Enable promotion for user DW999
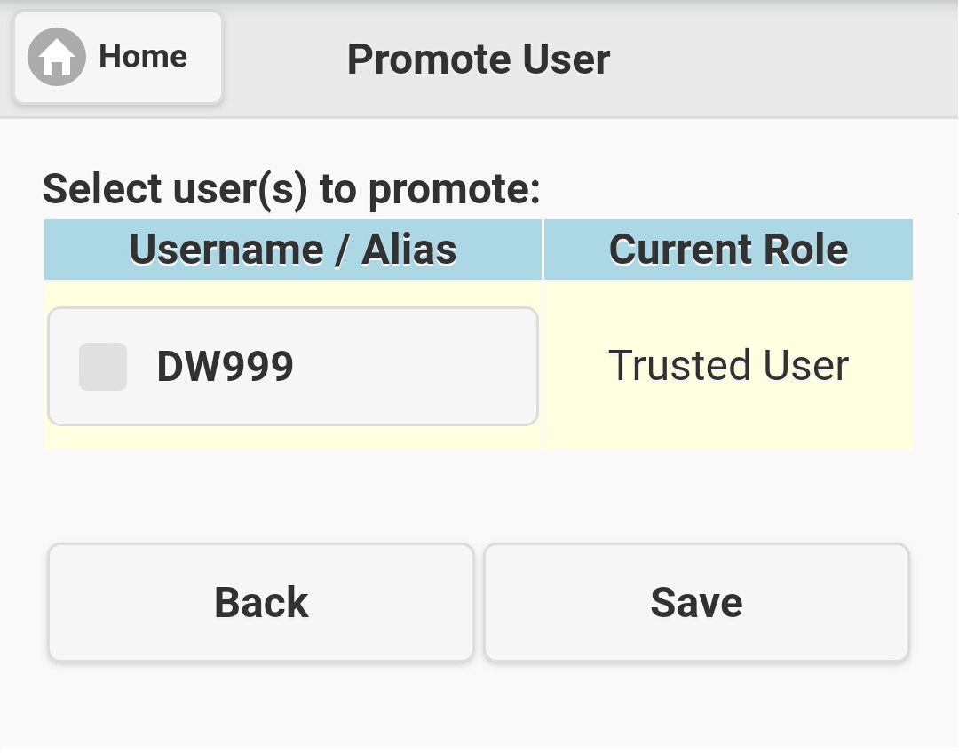Screen dimensions: 959x753 103,367
